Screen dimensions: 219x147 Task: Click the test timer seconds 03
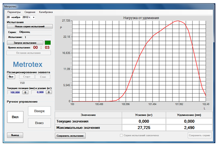[x=47, y=47]
